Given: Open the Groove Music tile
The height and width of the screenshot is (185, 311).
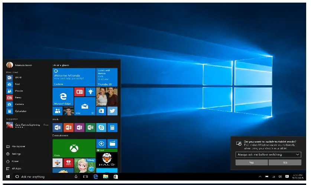Looking at the screenshot, I should pyautogui.click(x=101, y=143).
